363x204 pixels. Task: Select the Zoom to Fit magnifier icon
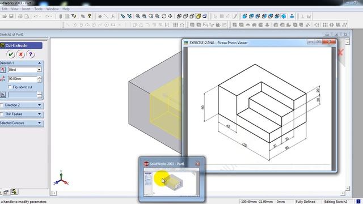click(138, 16)
